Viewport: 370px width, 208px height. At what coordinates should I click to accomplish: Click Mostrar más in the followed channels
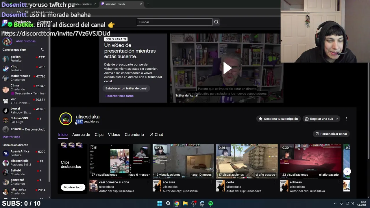[11, 137]
